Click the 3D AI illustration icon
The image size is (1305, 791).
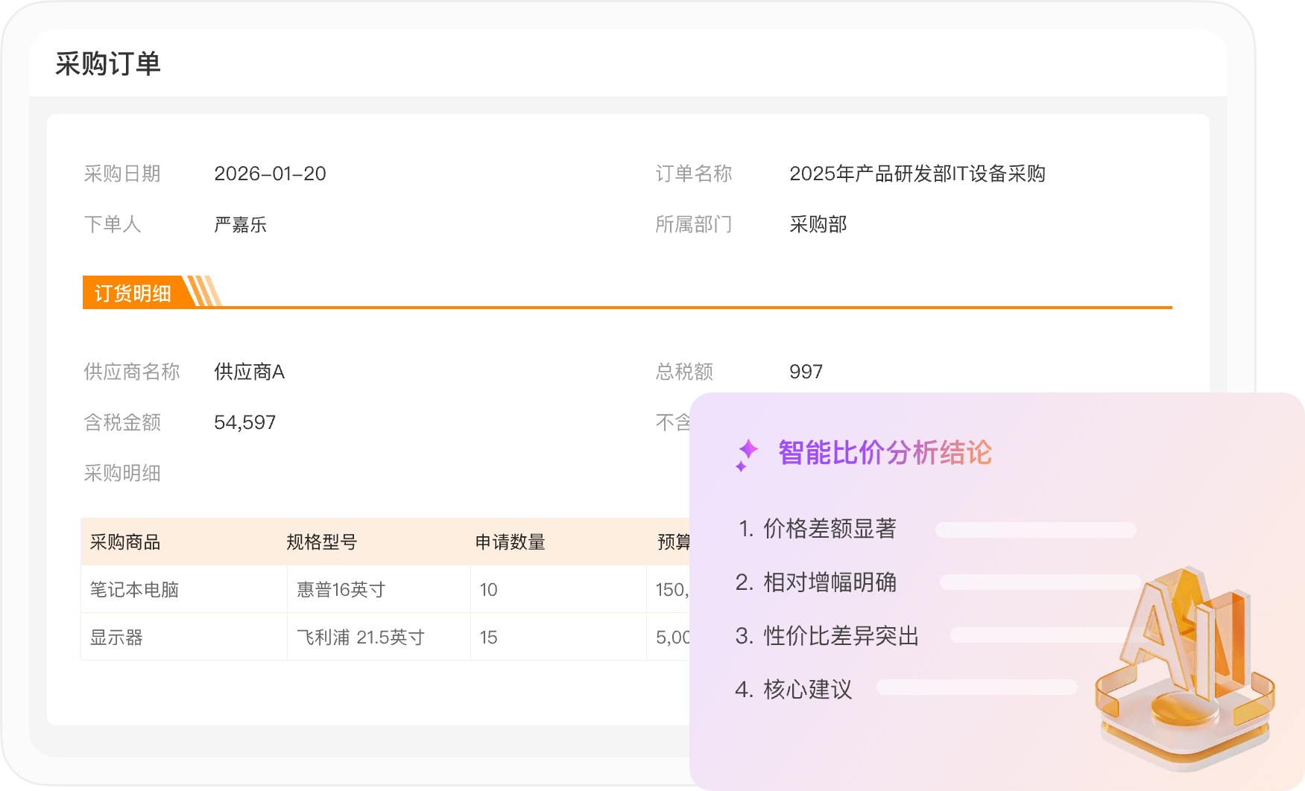1185,667
